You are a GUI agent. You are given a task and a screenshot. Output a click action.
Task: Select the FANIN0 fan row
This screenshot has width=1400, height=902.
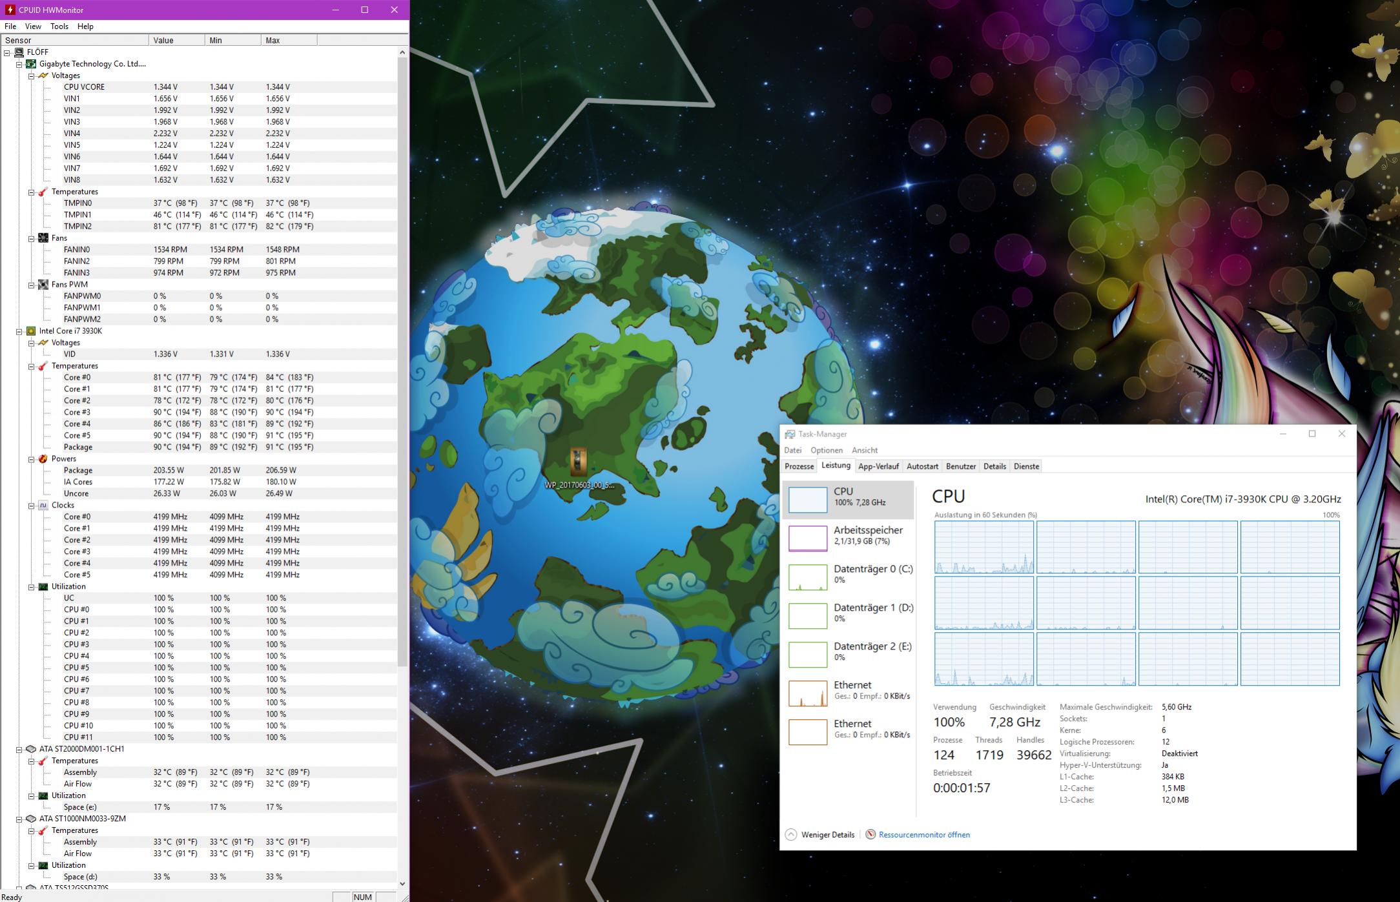tap(198, 250)
